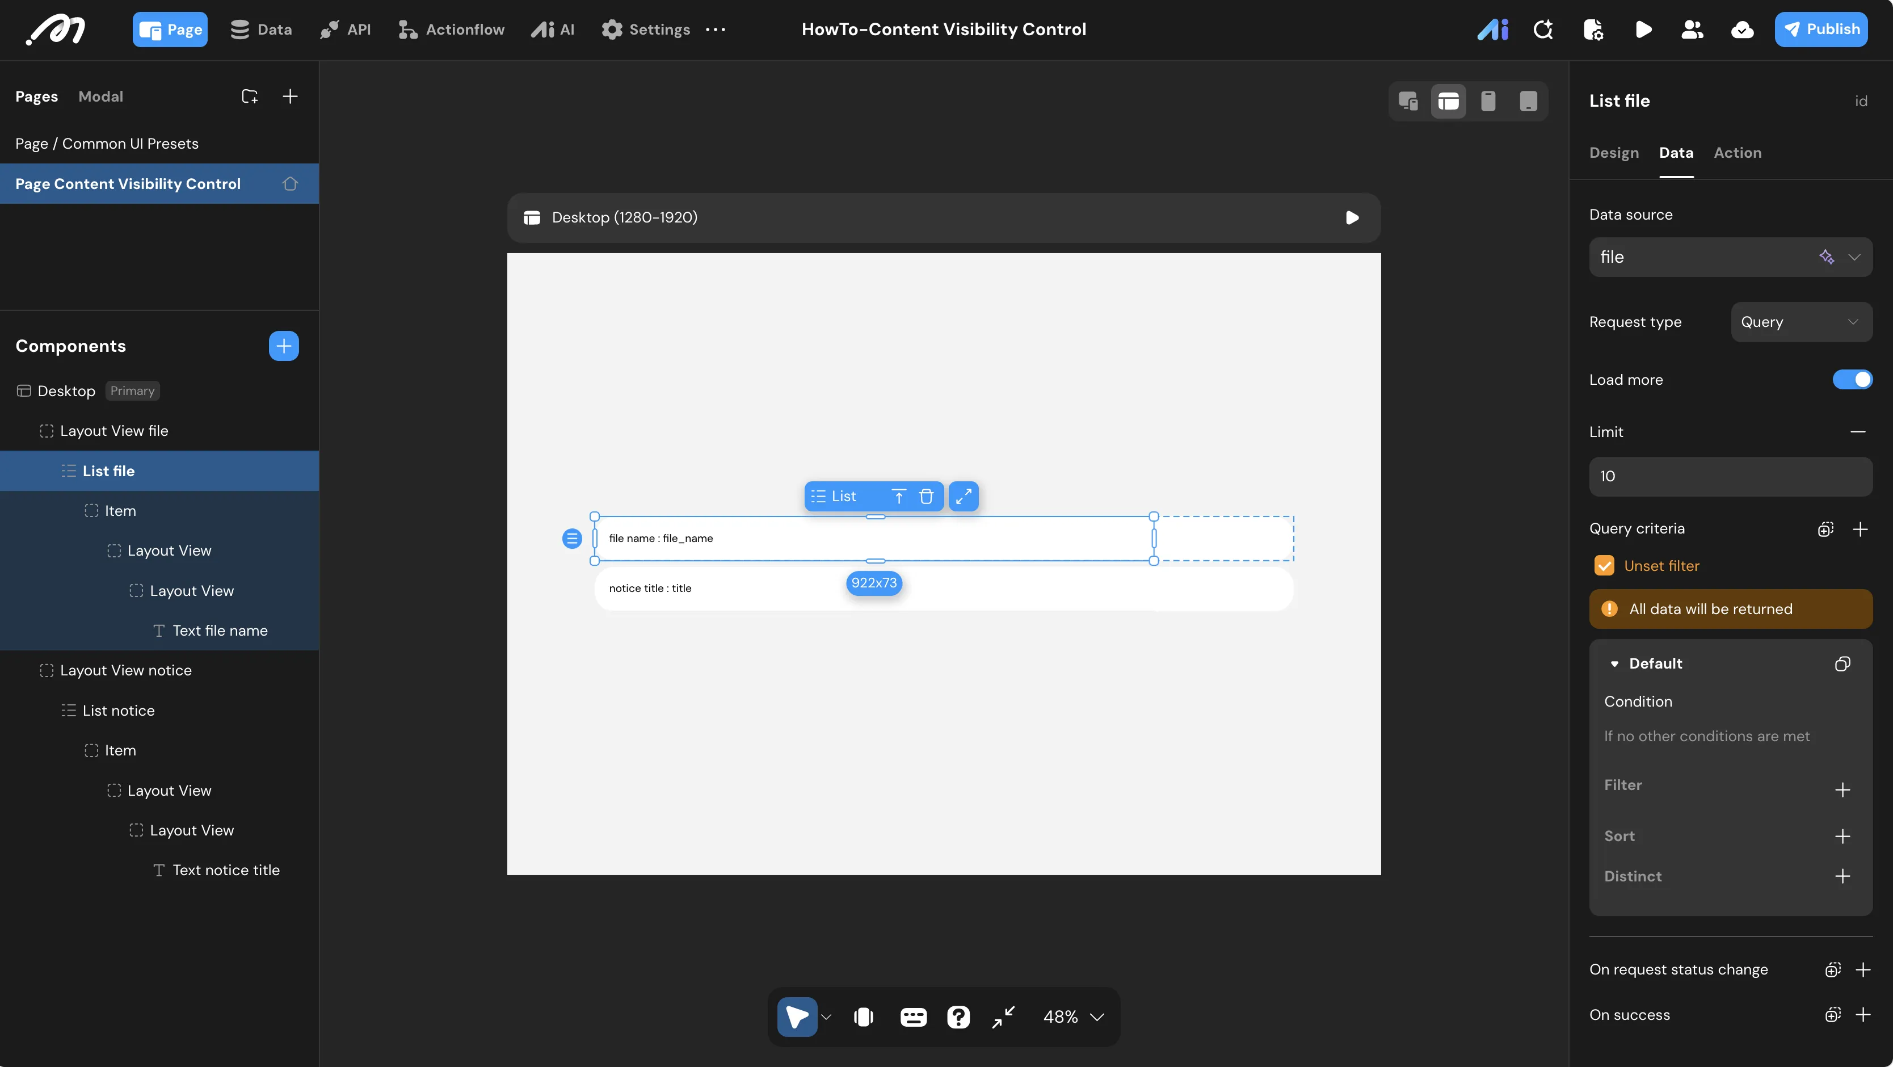Click the expand arrows icon beside List toolbar
Viewport: 1893px width, 1067px height.
click(x=964, y=497)
